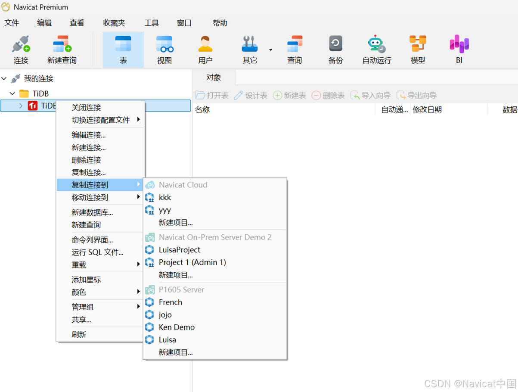518x392 pixels.
Task: Open the View (查看) menu
Action: click(x=77, y=23)
